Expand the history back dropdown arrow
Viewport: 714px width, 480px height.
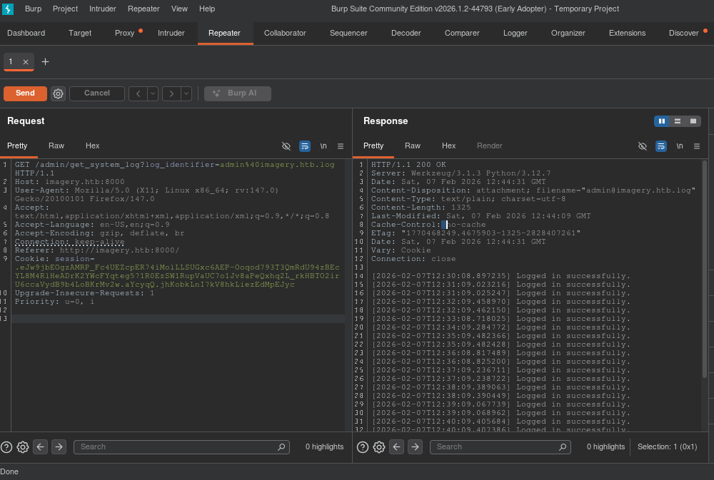pos(153,93)
